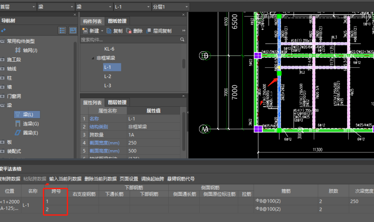
Task: Click span number 2 cell
Action: (56, 209)
